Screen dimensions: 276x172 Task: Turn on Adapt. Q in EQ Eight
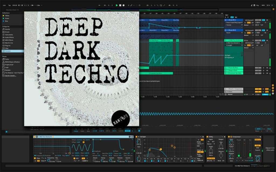click(200, 152)
